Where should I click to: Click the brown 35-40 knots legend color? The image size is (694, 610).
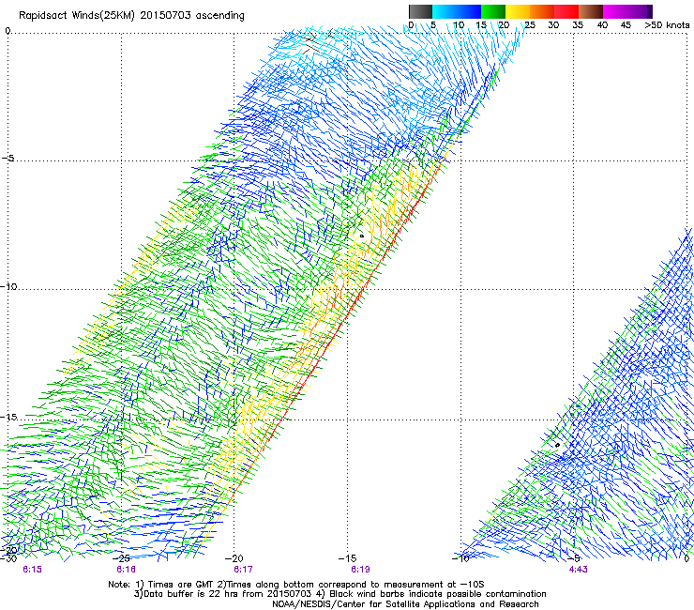pos(591,11)
